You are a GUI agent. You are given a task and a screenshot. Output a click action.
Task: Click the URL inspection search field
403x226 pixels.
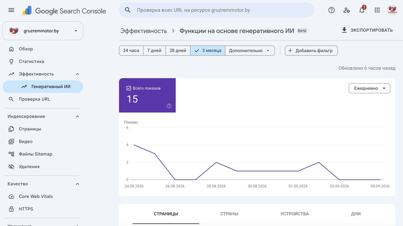217,10
